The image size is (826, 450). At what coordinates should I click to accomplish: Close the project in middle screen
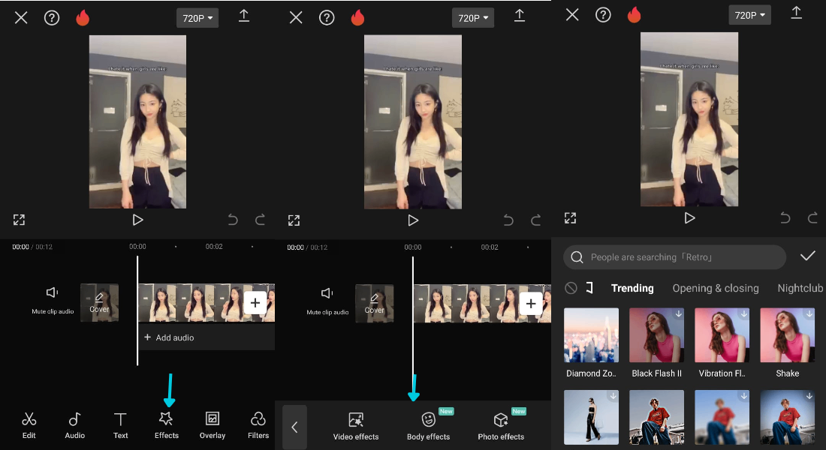[296, 18]
